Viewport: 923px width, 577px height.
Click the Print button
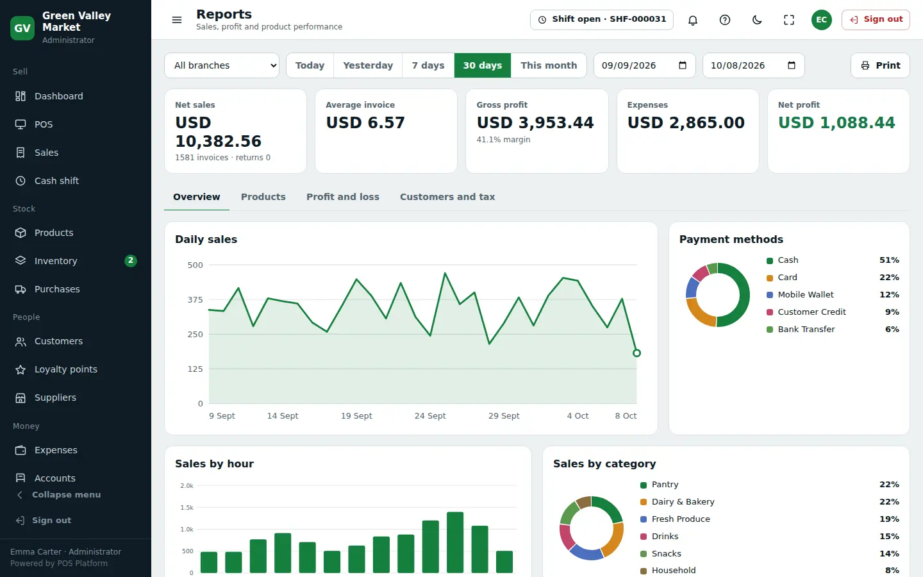880,65
